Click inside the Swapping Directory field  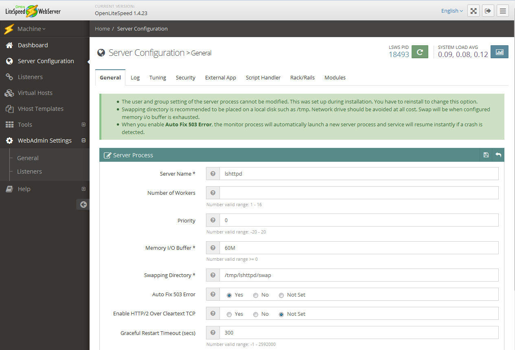pyautogui.click(x=359, y=275)
